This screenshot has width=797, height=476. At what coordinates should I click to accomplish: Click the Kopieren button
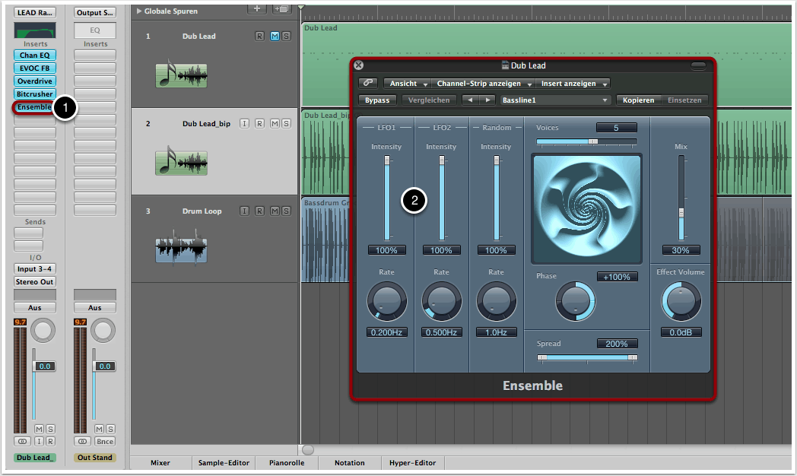tap(638, 100)
